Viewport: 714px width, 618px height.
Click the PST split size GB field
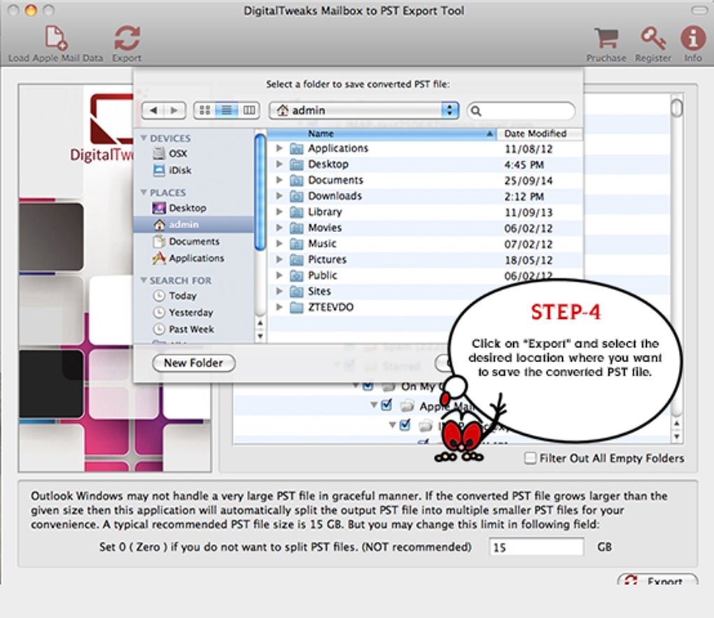536,547
